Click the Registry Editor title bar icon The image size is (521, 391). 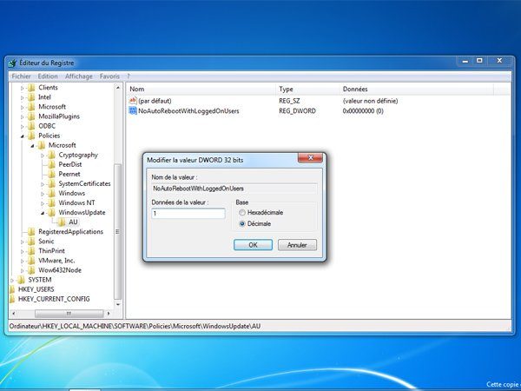pos(13,63)
